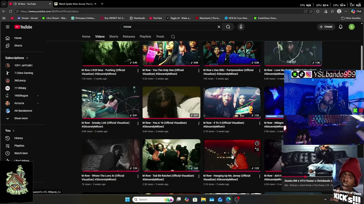Switch to the Shorts channel tab
Image resolution: width=364 pixels, height=204 pixels.
[x=114, y=37]
